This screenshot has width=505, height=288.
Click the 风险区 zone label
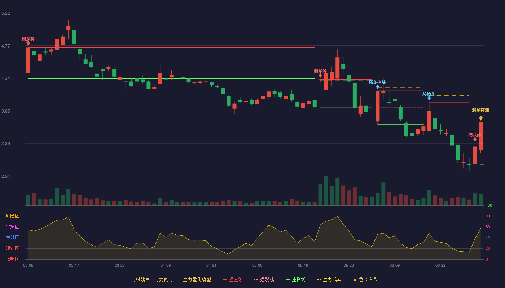[12, 216]
